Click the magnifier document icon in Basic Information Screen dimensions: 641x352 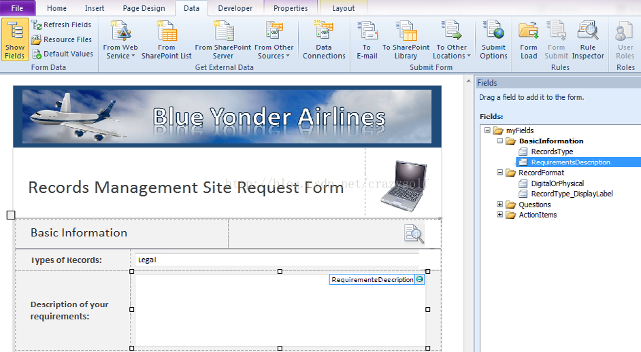point(414,234)
